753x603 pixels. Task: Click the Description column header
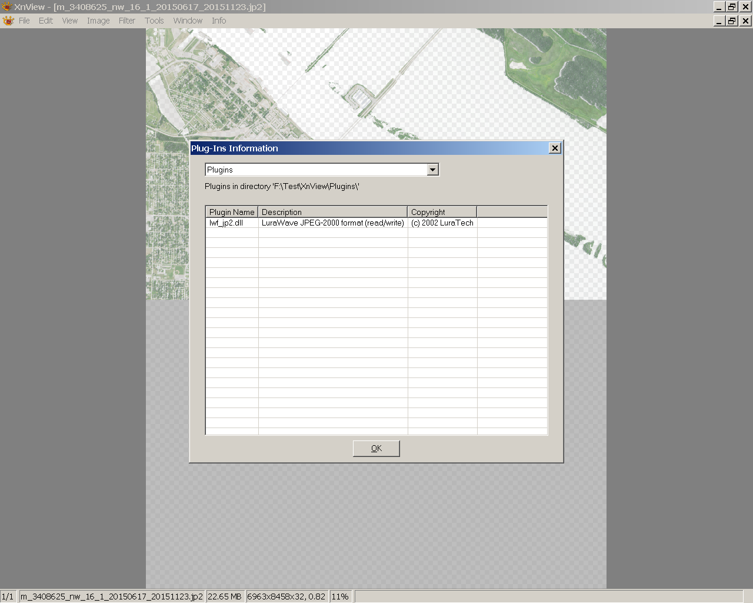pos(332,212)
